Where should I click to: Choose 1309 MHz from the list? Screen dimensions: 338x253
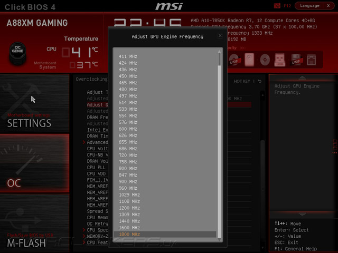point(165,215)
